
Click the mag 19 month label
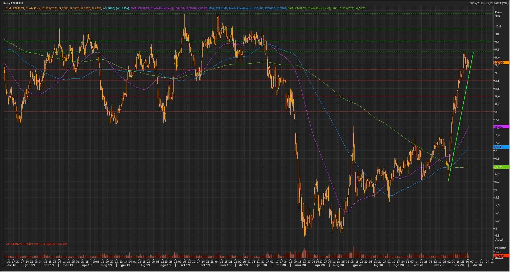point(106,265)
